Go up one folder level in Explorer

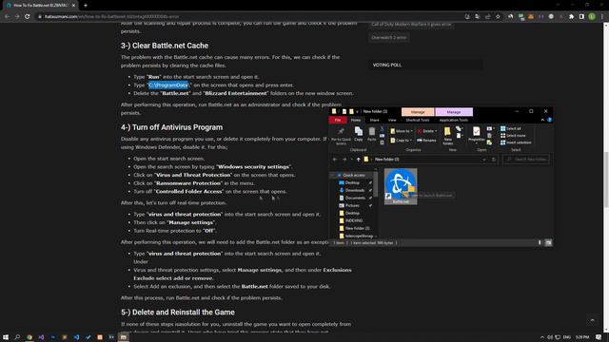358,160
